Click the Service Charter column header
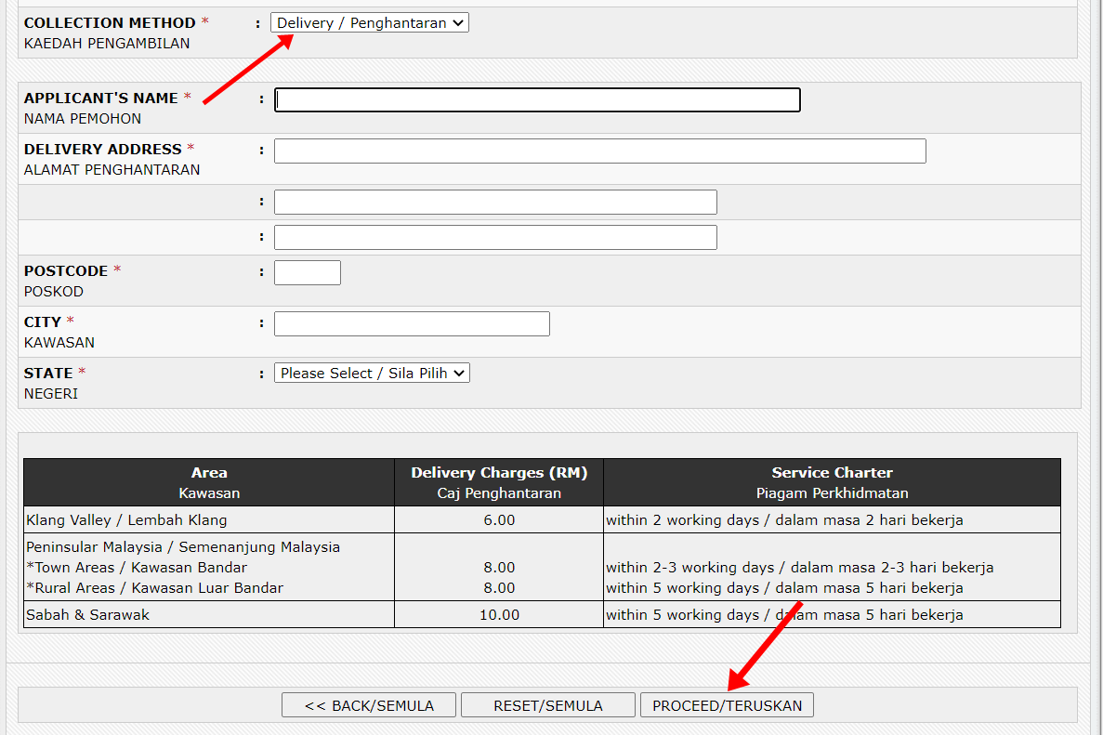Viewport: 1103px width, 735px height. pyautogui.click(x=832, y=482)
